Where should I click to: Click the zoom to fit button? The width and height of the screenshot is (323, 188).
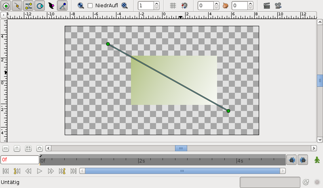28,148
